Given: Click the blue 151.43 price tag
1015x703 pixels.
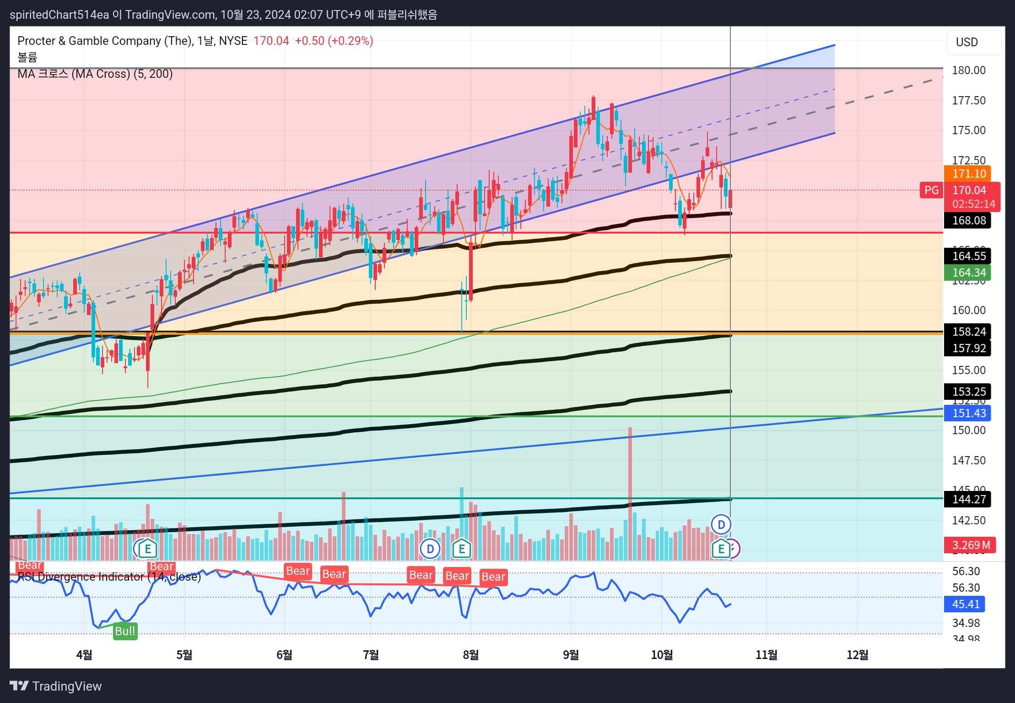Looking at the screenshot, I should (967, 413).
